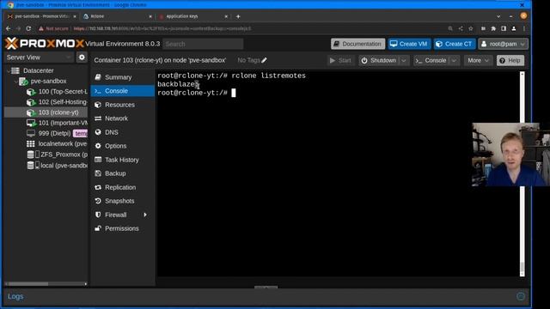Screen dimensions: 550x309
Task: Open the Console dropdown arrow
Action: [455, 60]
